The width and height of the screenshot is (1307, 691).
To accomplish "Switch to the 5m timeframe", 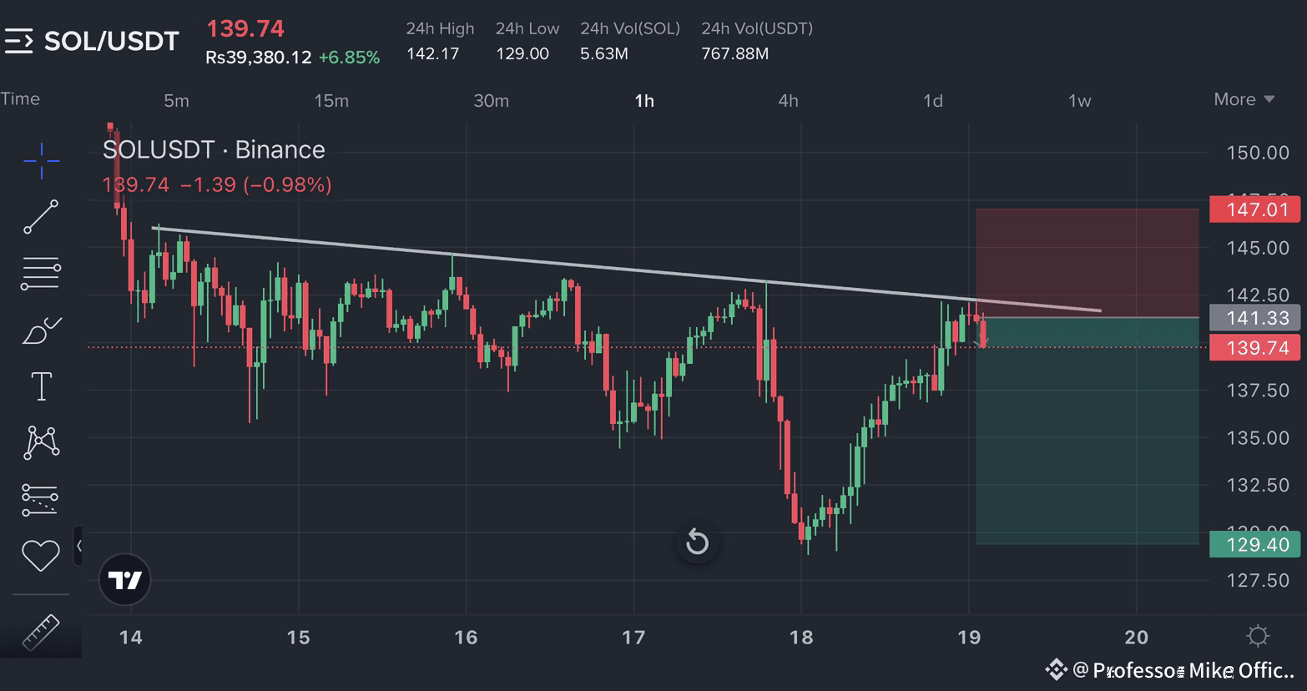I will tap(176, 101).
